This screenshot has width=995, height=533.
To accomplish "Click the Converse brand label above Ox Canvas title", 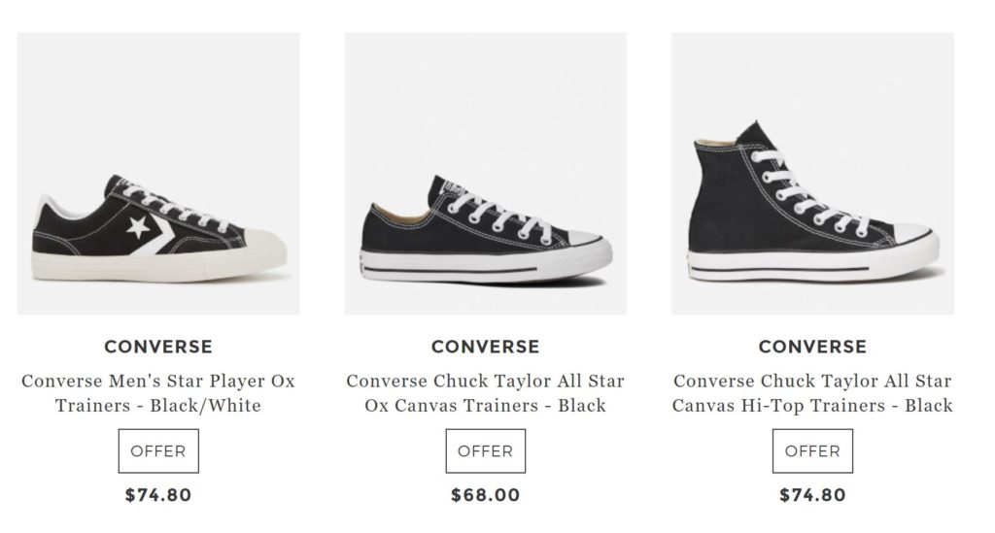I will pyautogui.click(x=485, y=347).
